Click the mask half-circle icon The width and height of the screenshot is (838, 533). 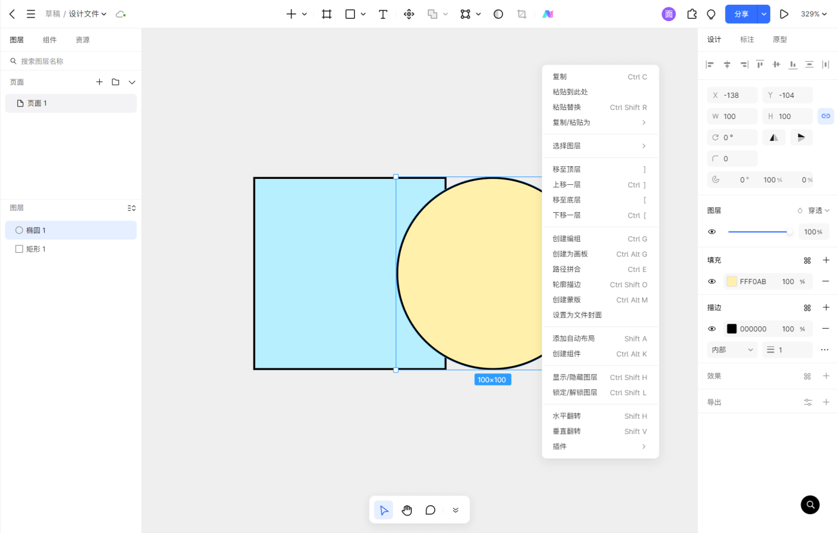click(498, 14)
